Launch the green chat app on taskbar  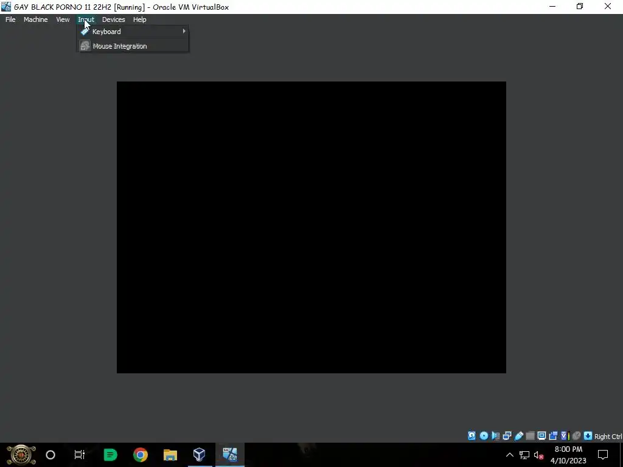point(110,455)
